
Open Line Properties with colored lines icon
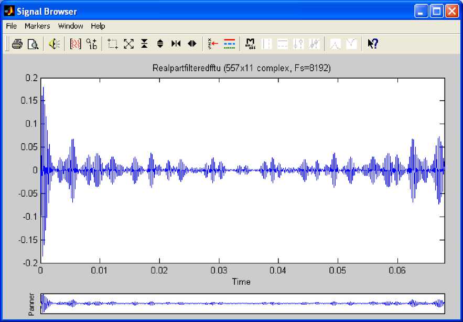click(x=229, y=44)
